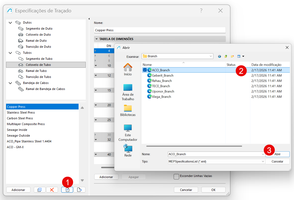Click the red X delete specification button
Image resolution: width=294 pixels, height=200 pixels.
click(52, 190)
